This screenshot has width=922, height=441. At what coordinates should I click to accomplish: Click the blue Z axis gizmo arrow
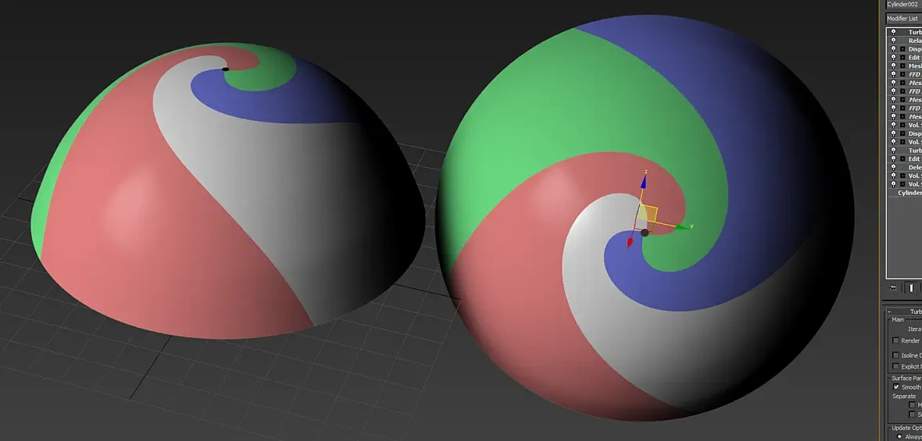pyautogui.click(x=644, y=183)
